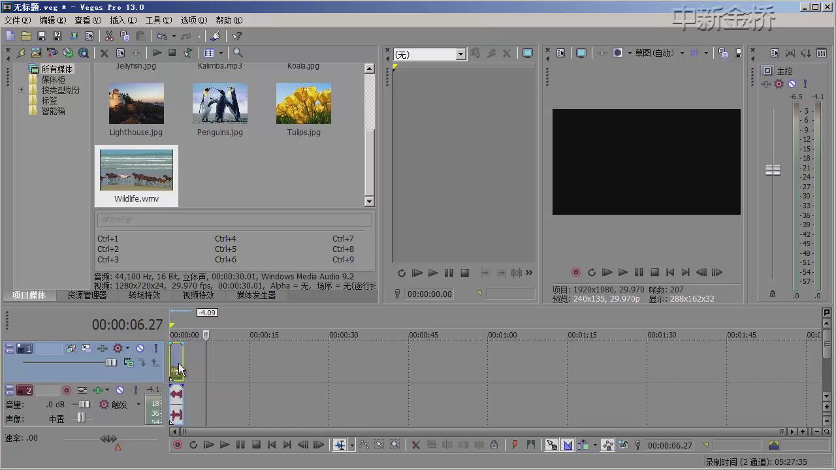This screenshot has width=836, height=470.
Task: Remove selected media with X icon
Action: click(104, 53)
